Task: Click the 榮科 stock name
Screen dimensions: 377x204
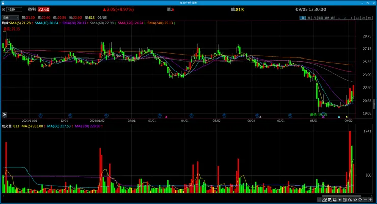Action: tap(32, 9)
